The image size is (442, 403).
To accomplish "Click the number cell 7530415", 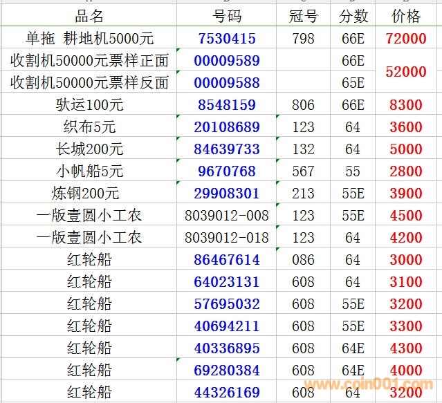I will (227, 39).
